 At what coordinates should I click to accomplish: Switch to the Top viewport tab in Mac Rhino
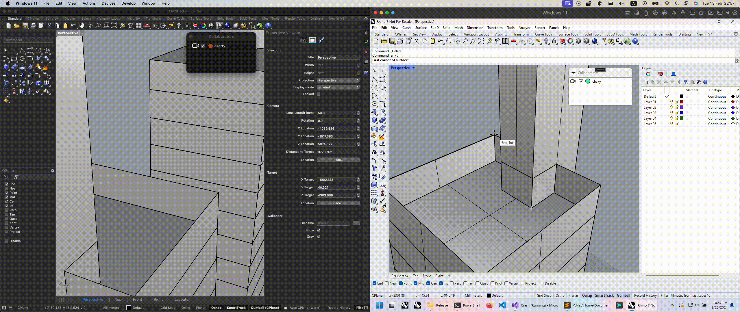[118, 300]
